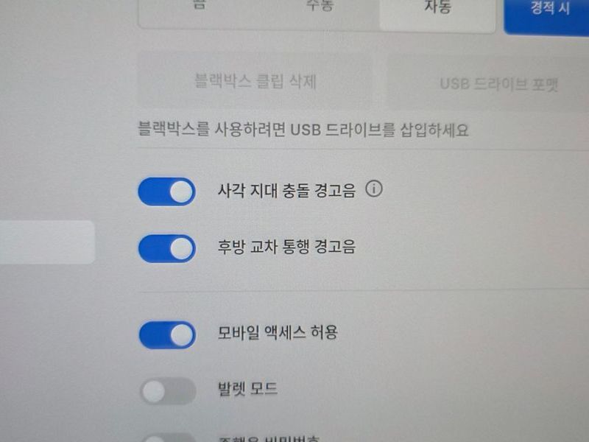
Task: Enable the 발렛 모드 switch
Action: click(x=168, y=391)
